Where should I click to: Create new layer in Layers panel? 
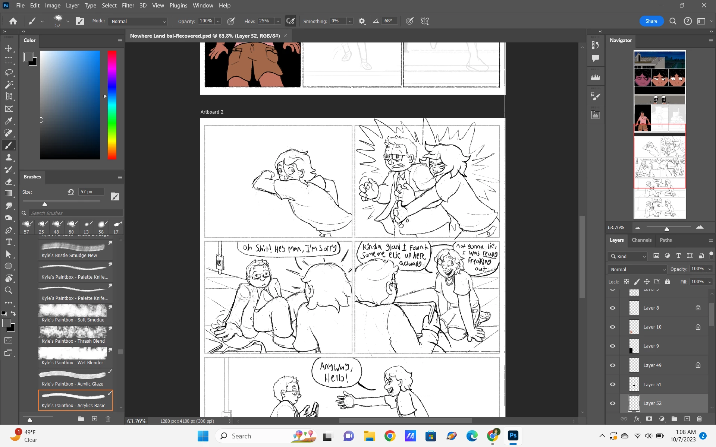(x=687, y=419)
